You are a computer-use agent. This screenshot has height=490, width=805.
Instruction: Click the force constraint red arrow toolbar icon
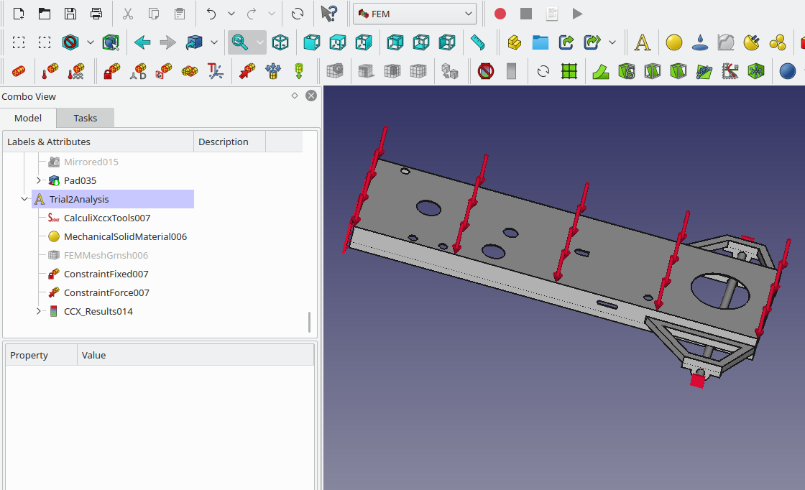tap(247, 71)
